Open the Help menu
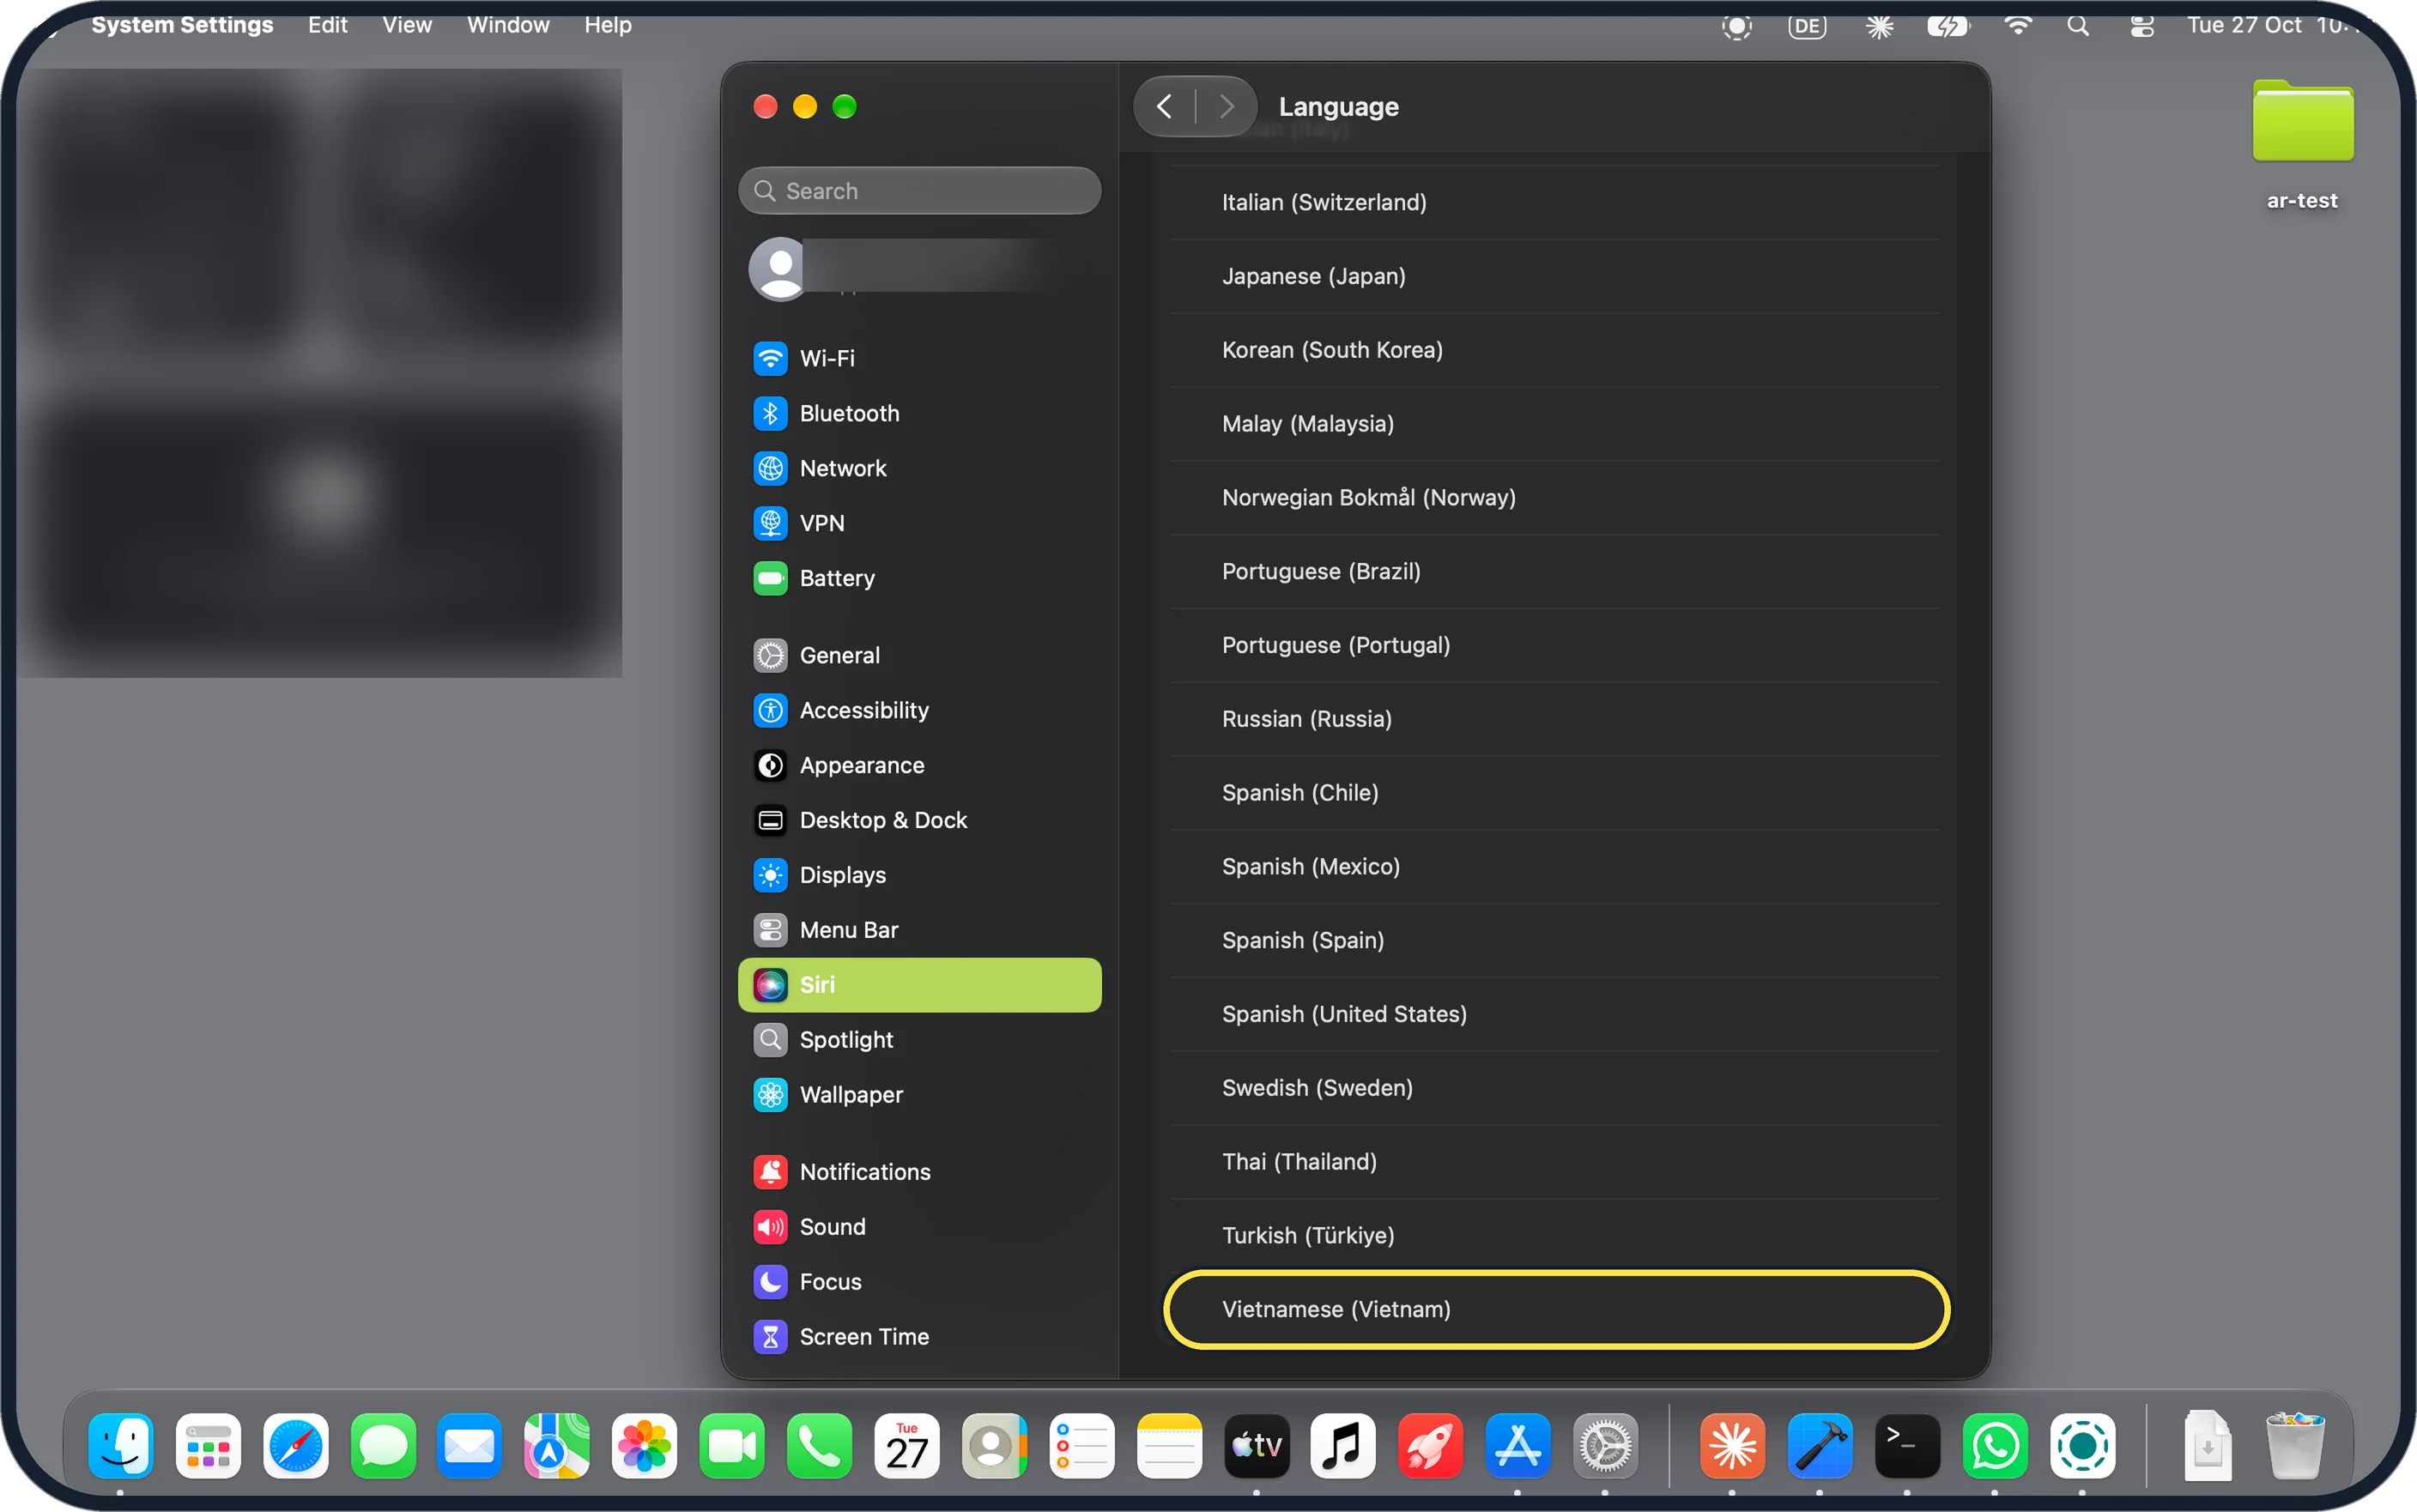The width and height of the screenshot is (2417, 1512). (x=608, y=25)
